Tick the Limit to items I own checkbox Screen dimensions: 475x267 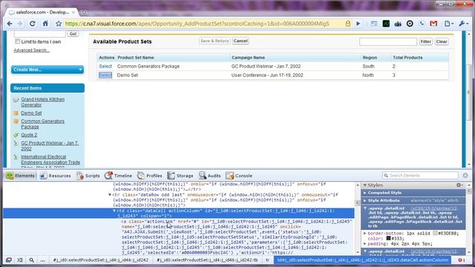18,42
